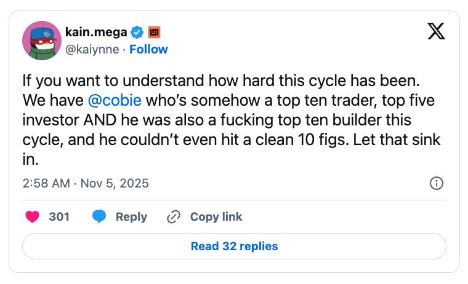The image size is (468, 284).
Task: Click the Nov 5, 2025 date
Action: click(x=115, y=183)
